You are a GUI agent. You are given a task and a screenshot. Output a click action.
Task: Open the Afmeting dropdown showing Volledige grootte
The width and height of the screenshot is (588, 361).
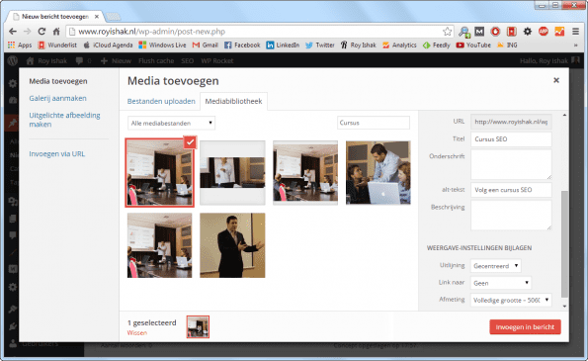511,300
